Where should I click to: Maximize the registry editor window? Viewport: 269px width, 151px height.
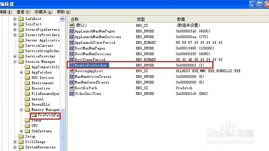260,4
